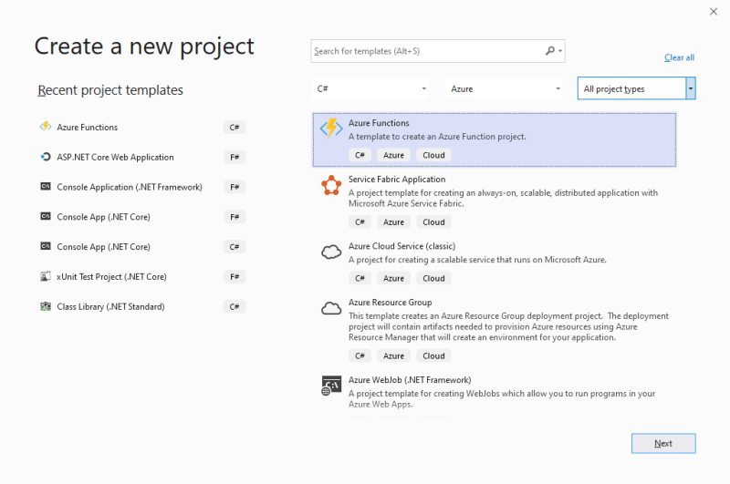Click the Azure Cloud Service (classic) cloud icon
The height and width of the screenshot is (484, 730).
click(331, 252)
